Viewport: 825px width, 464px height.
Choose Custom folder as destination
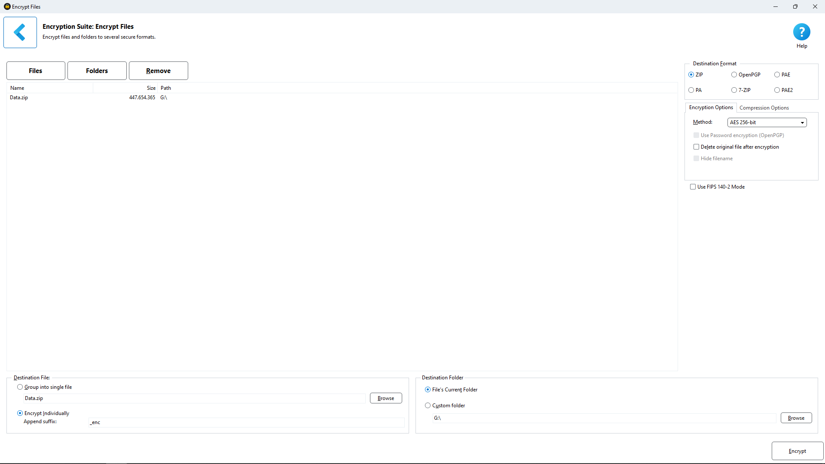428,405
